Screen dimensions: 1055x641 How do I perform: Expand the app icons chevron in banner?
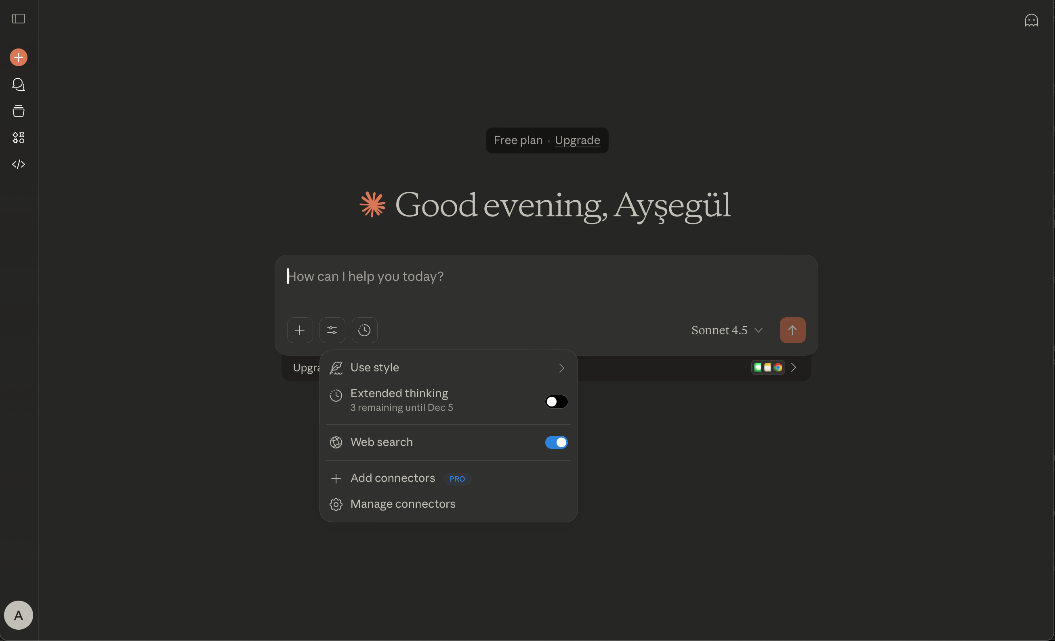pos(793,368)
